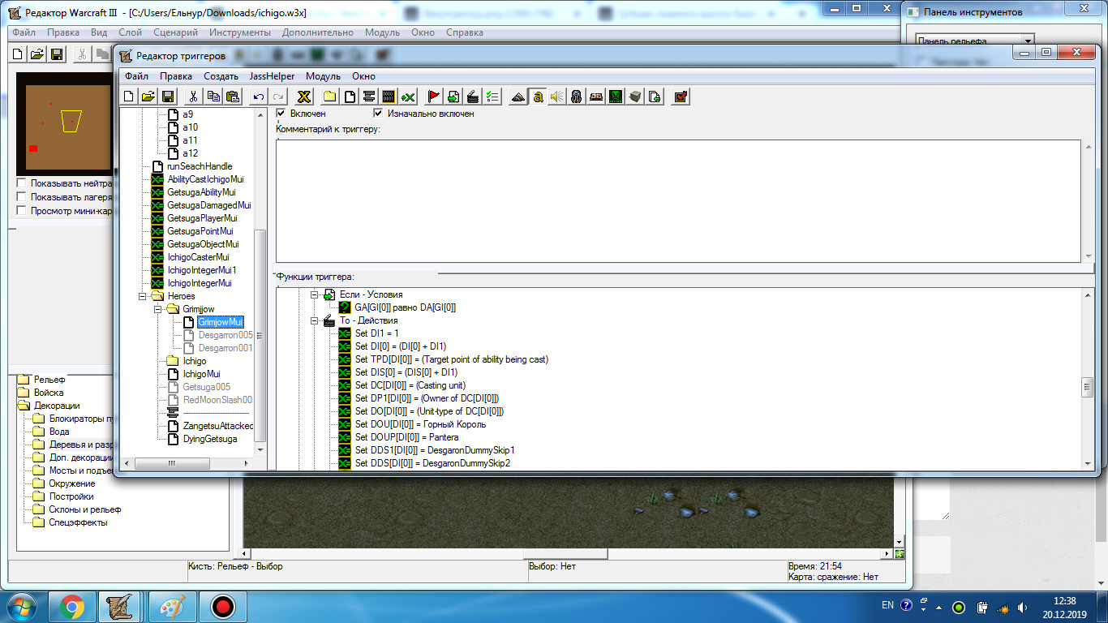The image size is (1108, 623).
Task: Select action 'Set DI1 = 1'
Action: pyautogui.click(x=377, y=333)
